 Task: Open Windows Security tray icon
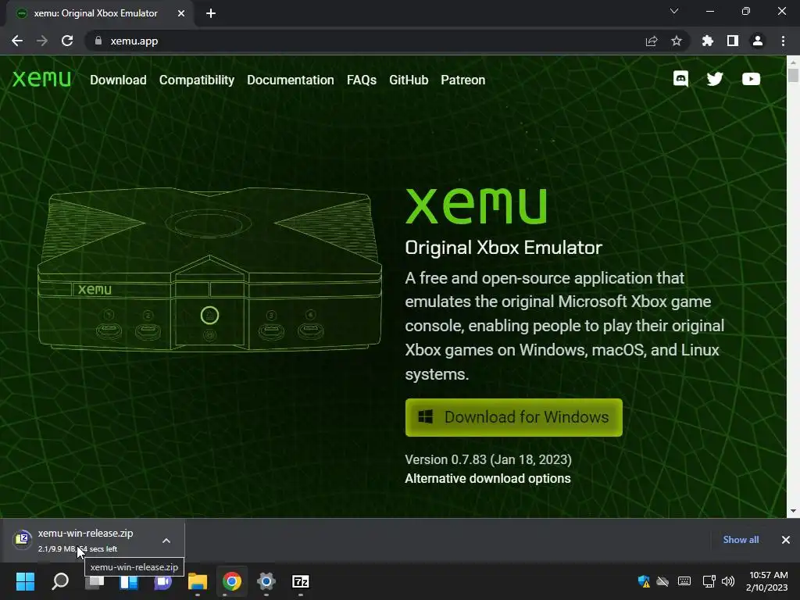click(x=644, y=581)
